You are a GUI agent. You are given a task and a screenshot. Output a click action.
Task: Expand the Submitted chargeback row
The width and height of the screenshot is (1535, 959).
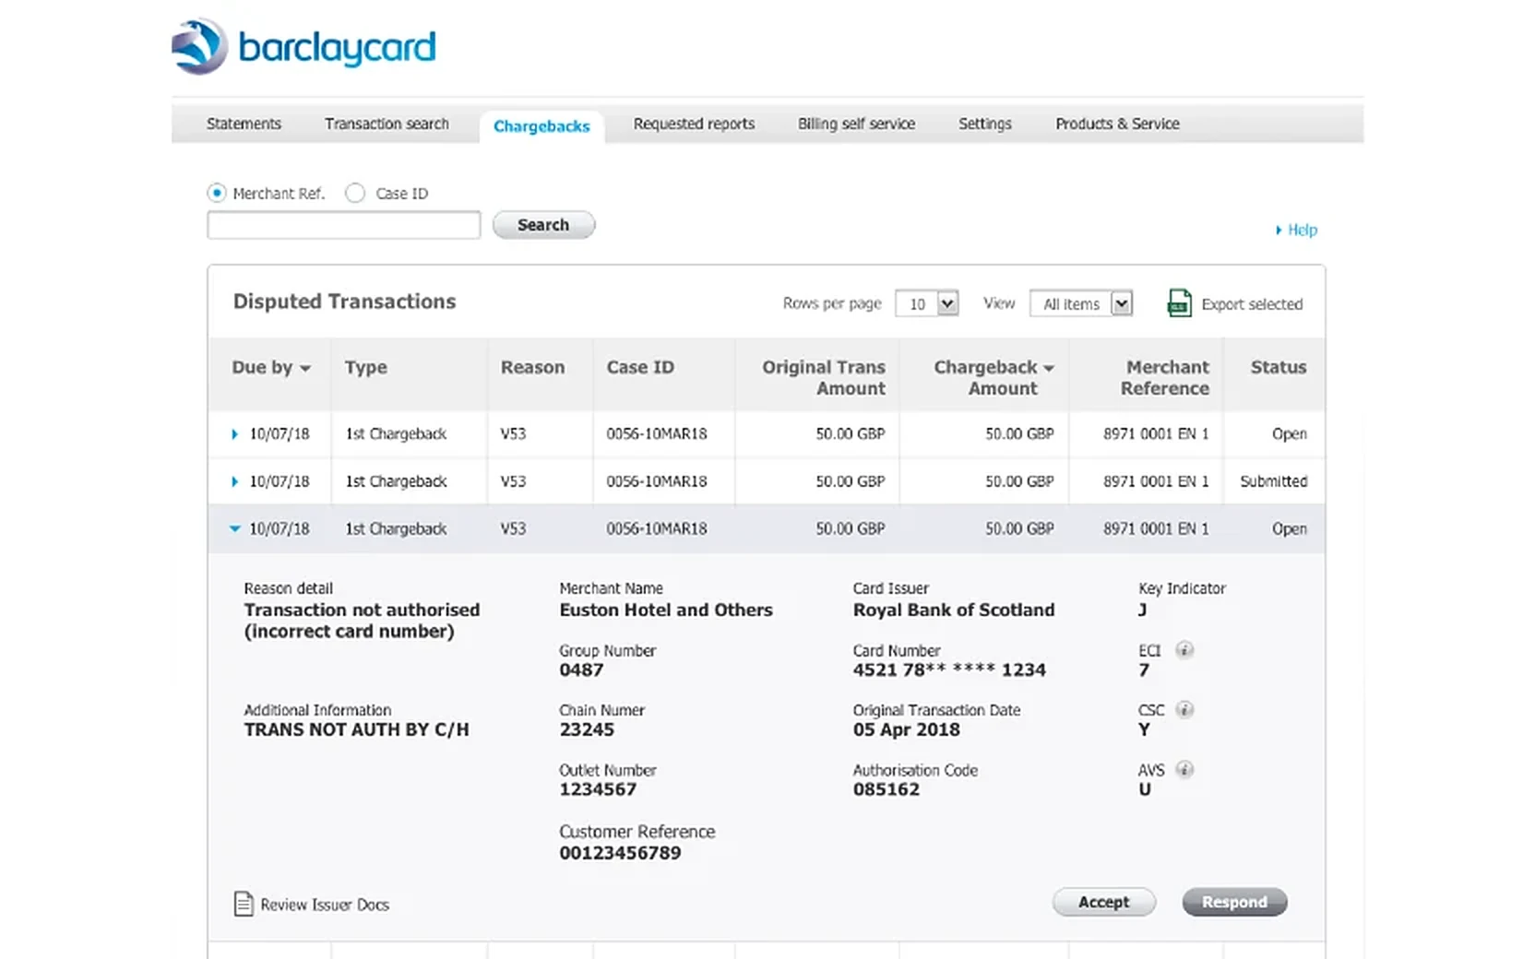point(234,481)
